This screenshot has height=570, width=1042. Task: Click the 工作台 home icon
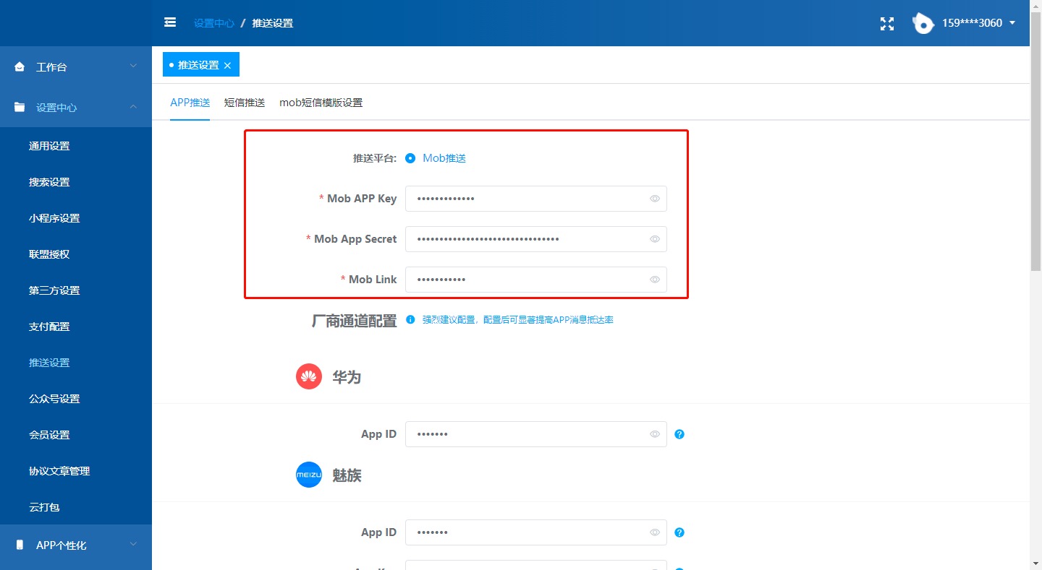(x=20, y=66)
